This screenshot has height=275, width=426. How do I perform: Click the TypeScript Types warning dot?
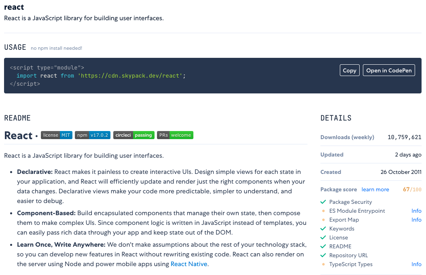(x=323, y=264)
